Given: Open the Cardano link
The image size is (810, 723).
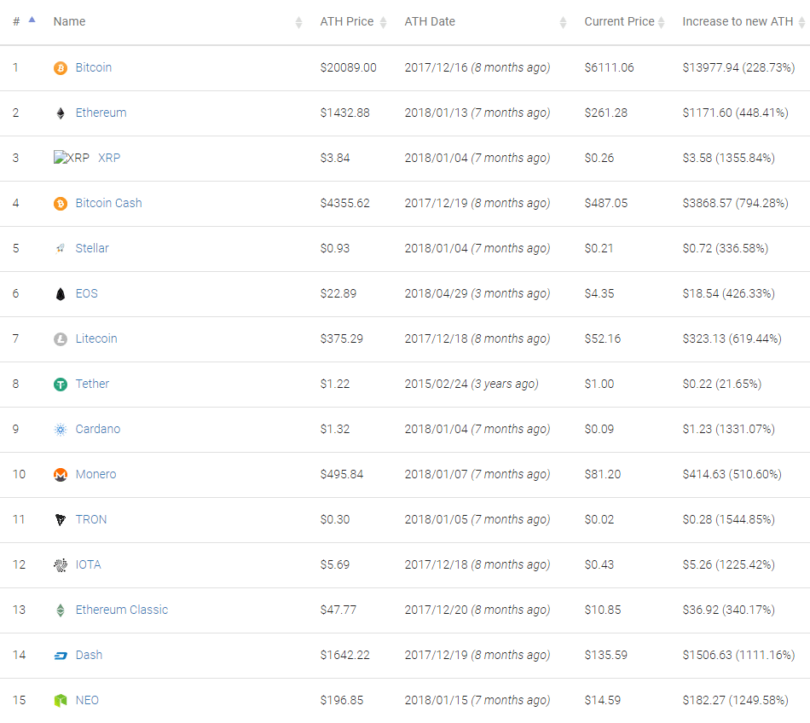Looking at the screenshot, I should (x=98, y=429).
